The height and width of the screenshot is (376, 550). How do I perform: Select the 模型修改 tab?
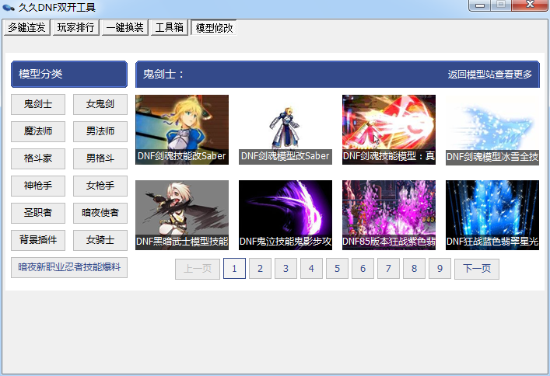[x=214, y=27]
